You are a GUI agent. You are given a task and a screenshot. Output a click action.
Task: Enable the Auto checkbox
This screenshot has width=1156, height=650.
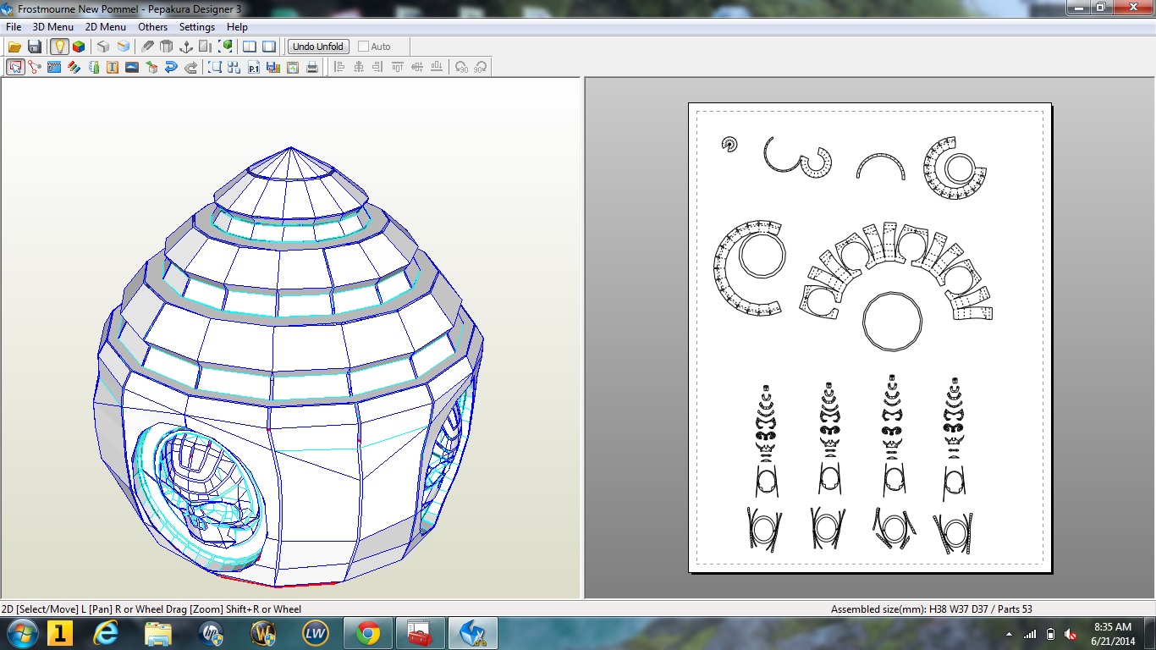tap(364, 47)
